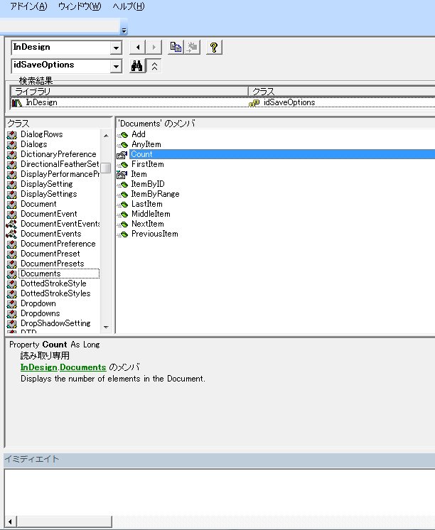Follow the InDesign link in details pane
Screen dimensions: 435x530
coord(38,367)
